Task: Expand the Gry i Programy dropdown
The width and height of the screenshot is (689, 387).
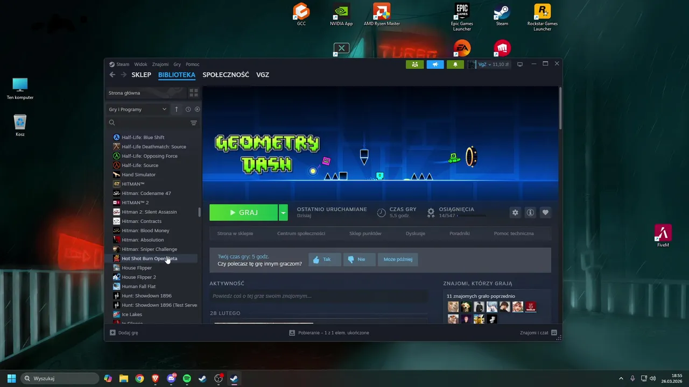Action: (x=138, y=109)
